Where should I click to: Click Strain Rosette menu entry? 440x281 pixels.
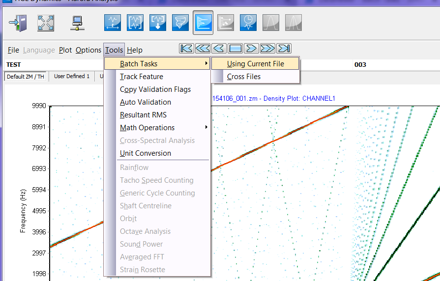157,270
